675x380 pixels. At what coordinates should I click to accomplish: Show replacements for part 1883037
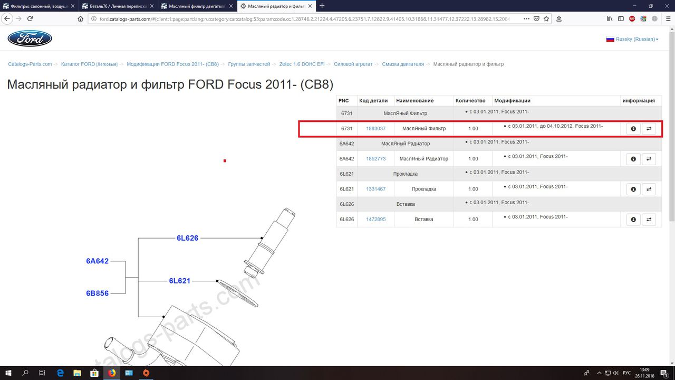pyautogui.click(x=649, y=129)
